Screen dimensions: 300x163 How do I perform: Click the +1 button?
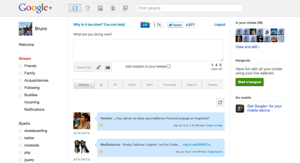click(x=145, y=25)
